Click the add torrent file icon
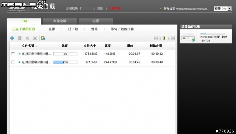236x134 pixels. point(43,38)
